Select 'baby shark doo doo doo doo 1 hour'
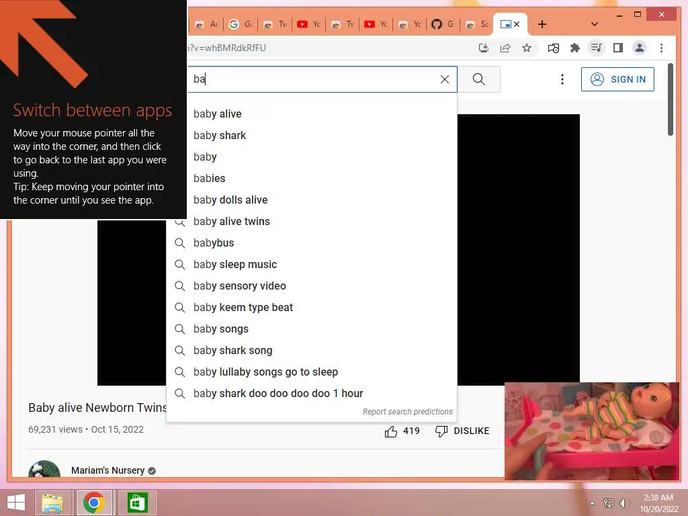688x516 pixels. click(x=312, y=393)
